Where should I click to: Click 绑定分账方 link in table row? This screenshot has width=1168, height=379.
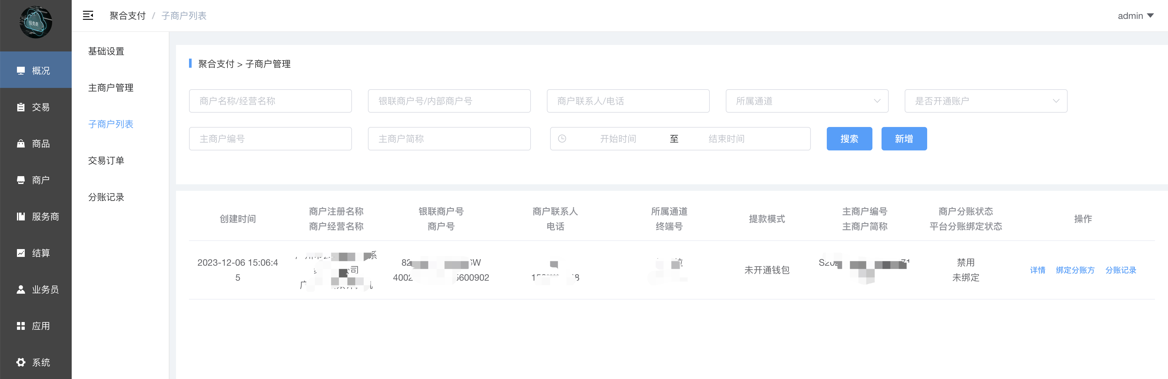click(x=1074, y=270)
